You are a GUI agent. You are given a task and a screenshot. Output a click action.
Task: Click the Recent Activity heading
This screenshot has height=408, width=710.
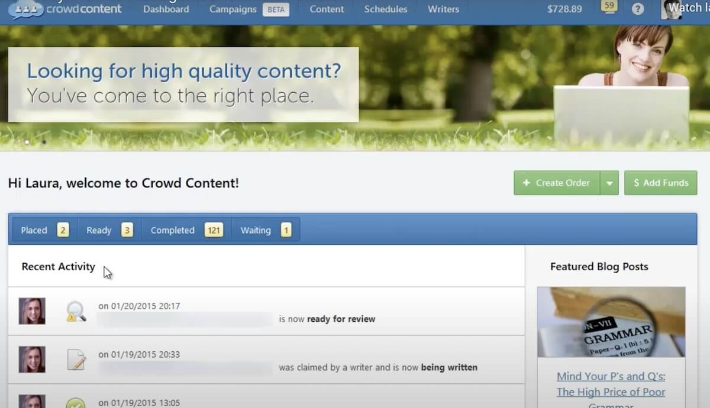(x=58, y=267)
